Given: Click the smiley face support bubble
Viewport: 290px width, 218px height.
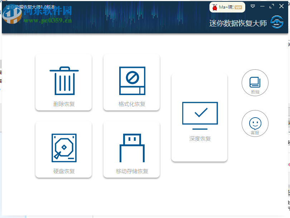Looking at the screenshot, I should 255,121.
